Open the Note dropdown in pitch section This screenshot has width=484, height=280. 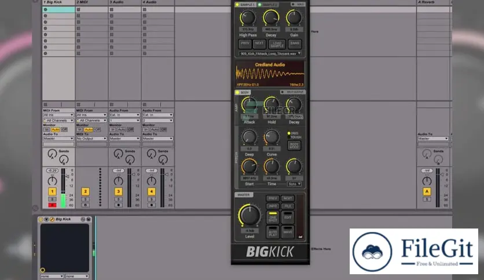click(x=294, y=184)
